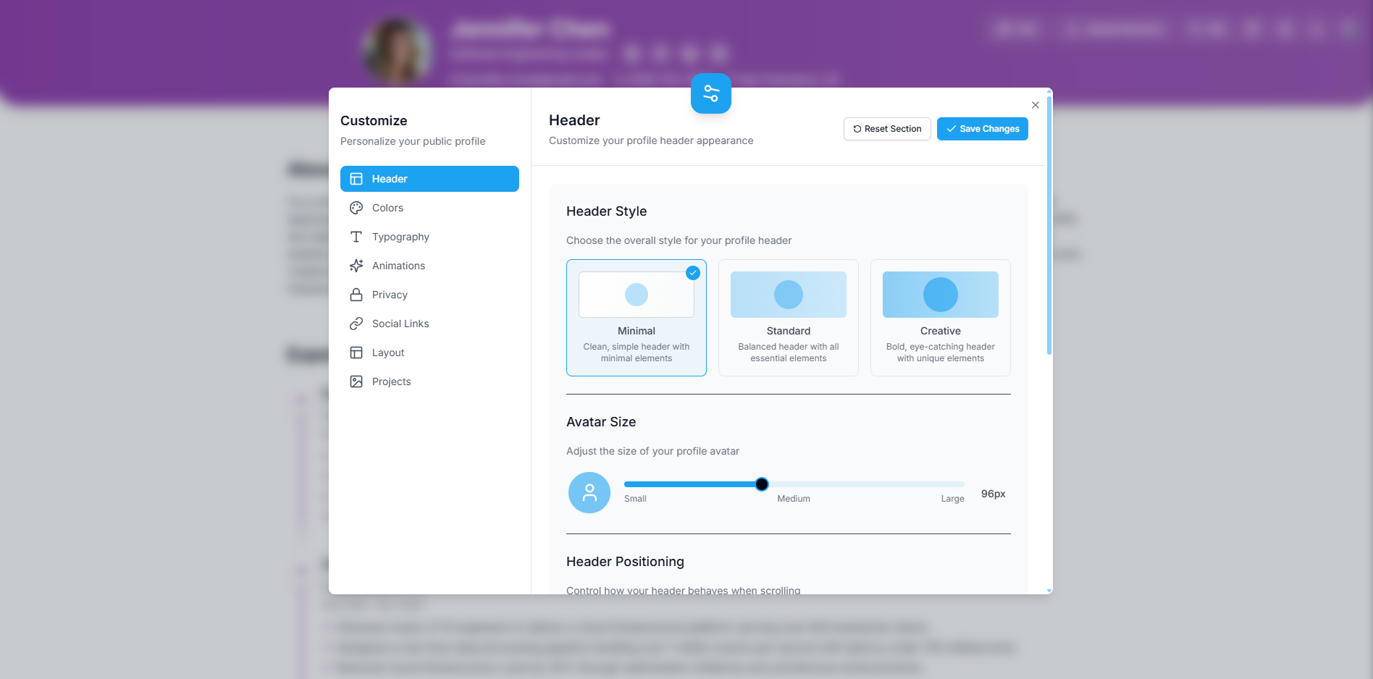The height and width of the screenshot is (679, 1373).
Task: Click the Layout grid icon
Action: (356, 353)
